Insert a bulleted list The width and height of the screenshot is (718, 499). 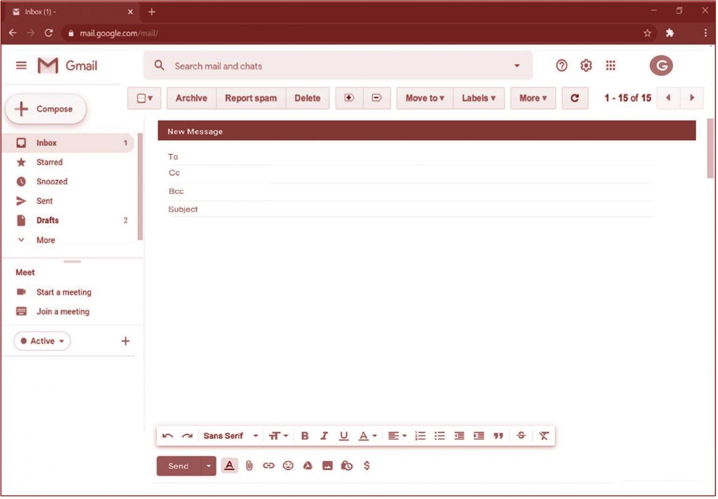click(x=440, y=436)
